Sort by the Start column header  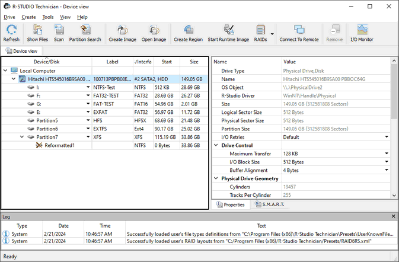point(167,62)
